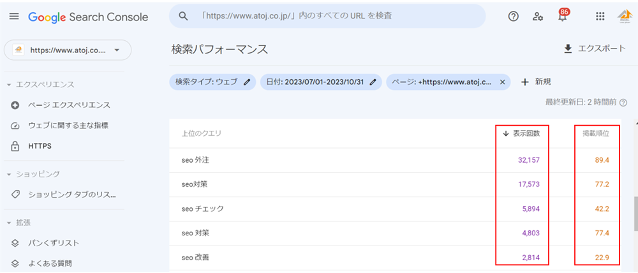Click impressions value 2,814
Screen dimensions: 638x273
(x=531, y=258)
